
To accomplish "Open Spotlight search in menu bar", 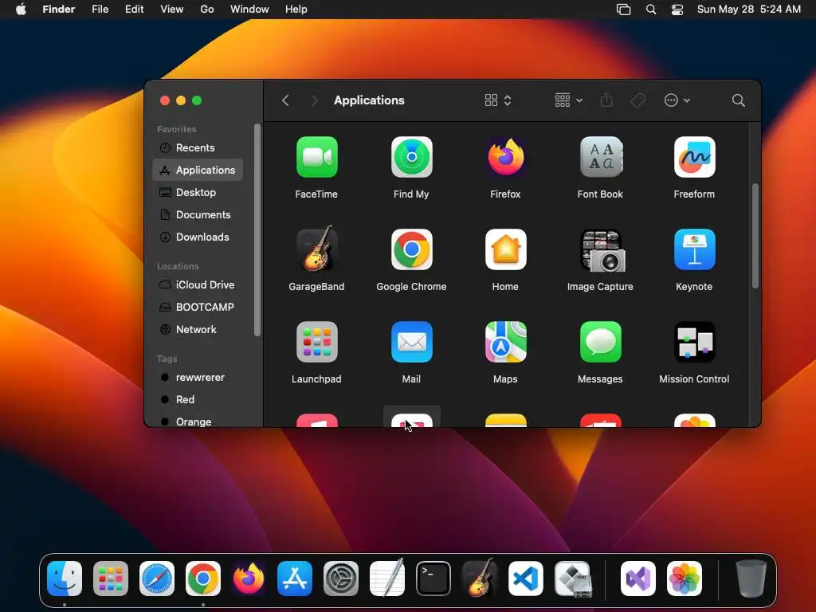I will pos(651,10).
